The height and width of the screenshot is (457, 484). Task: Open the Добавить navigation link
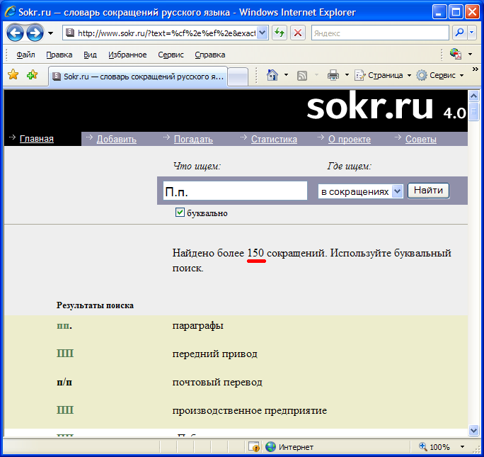pyautogui.click(x=116, y=139)
